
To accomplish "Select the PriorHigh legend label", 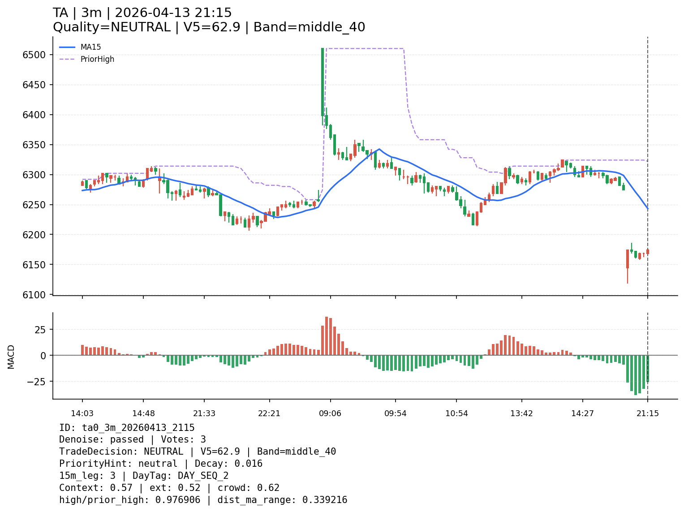I will tap(97, 59).
